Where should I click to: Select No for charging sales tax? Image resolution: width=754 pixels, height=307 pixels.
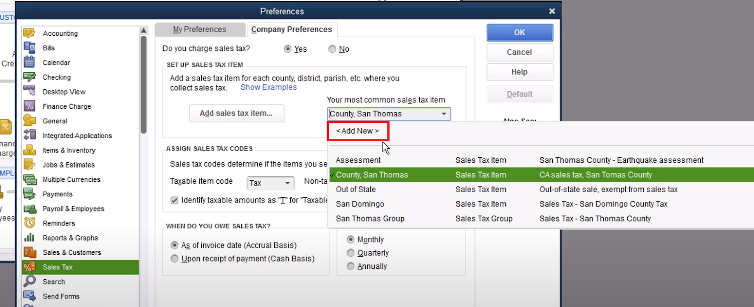(x=332, y=49)
